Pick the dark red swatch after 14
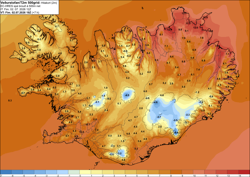This screenshot has width=250, height=177. (244, 172)
